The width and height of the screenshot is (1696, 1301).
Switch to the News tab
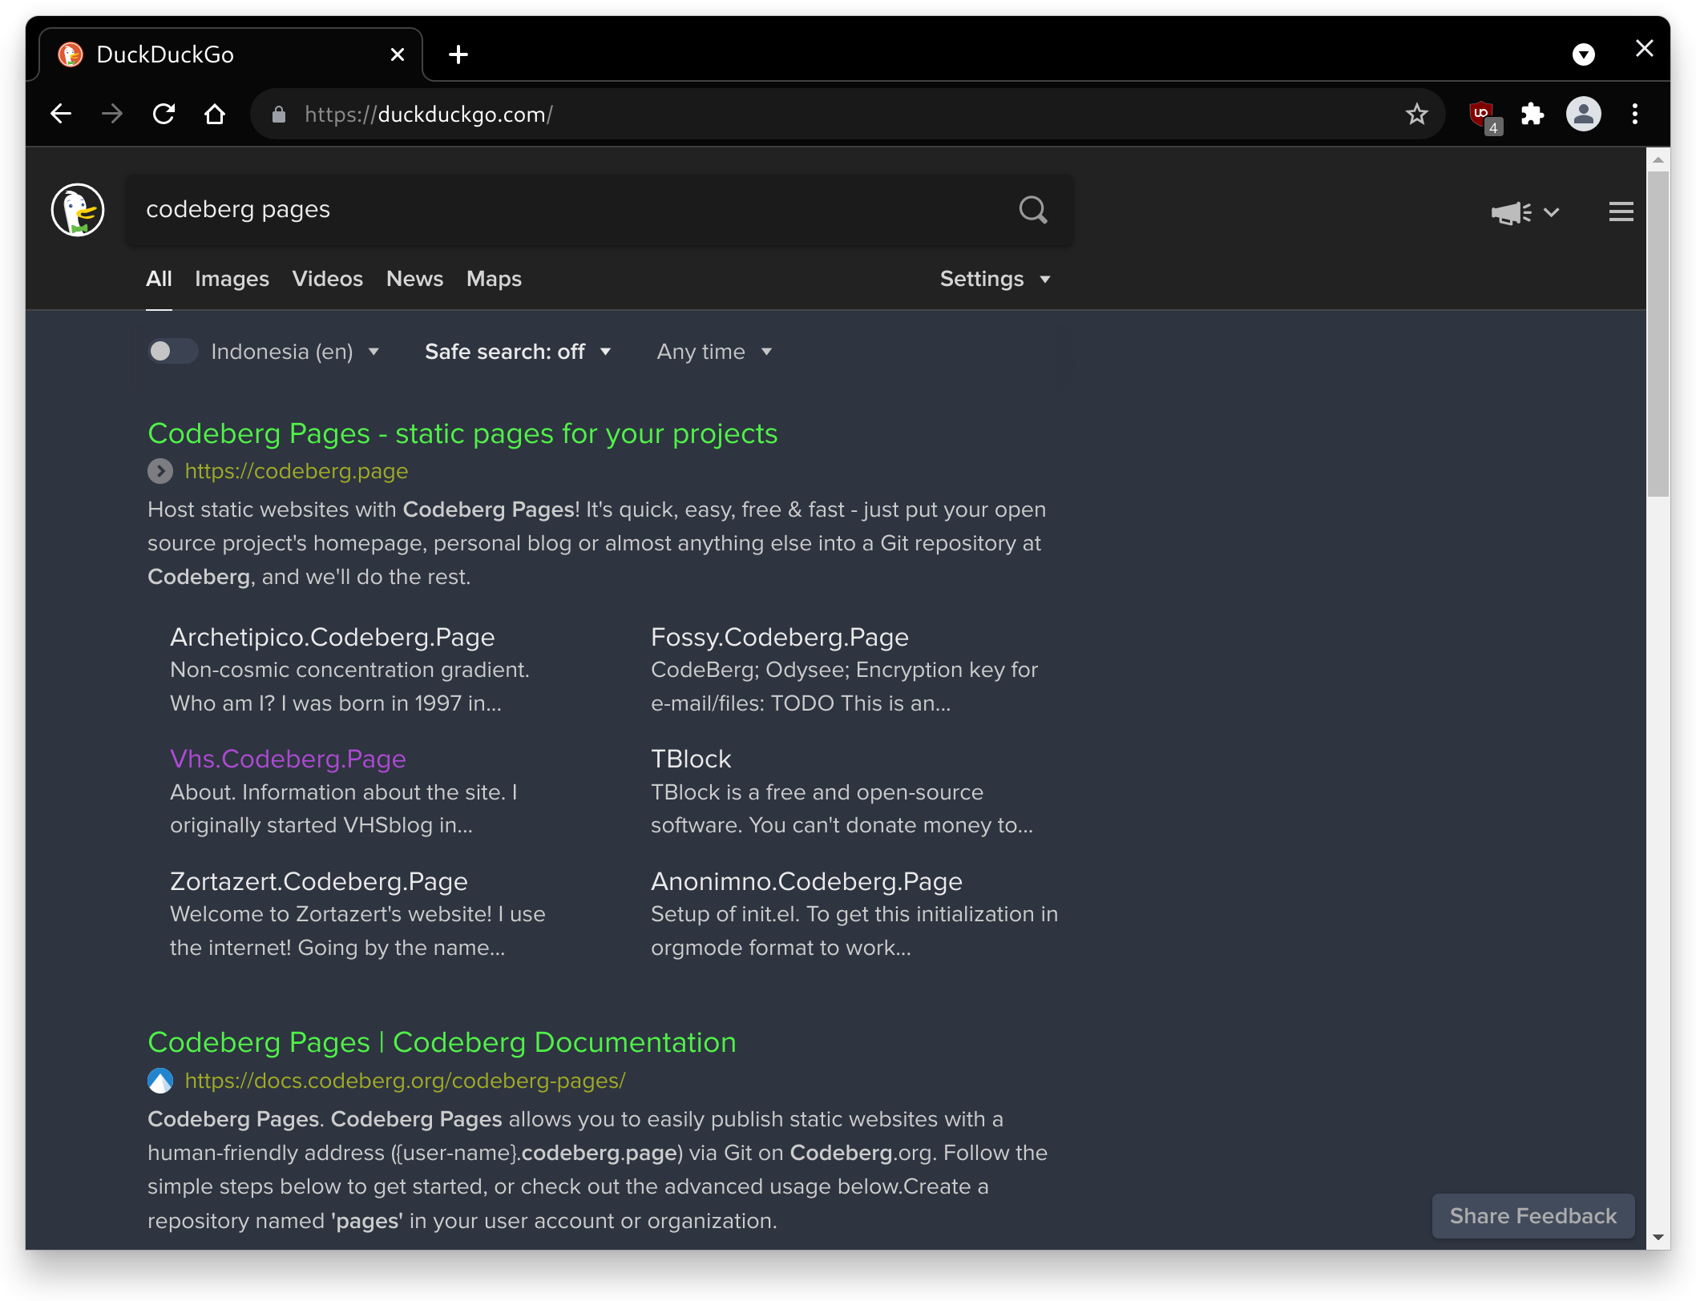(x=414, y=279)
